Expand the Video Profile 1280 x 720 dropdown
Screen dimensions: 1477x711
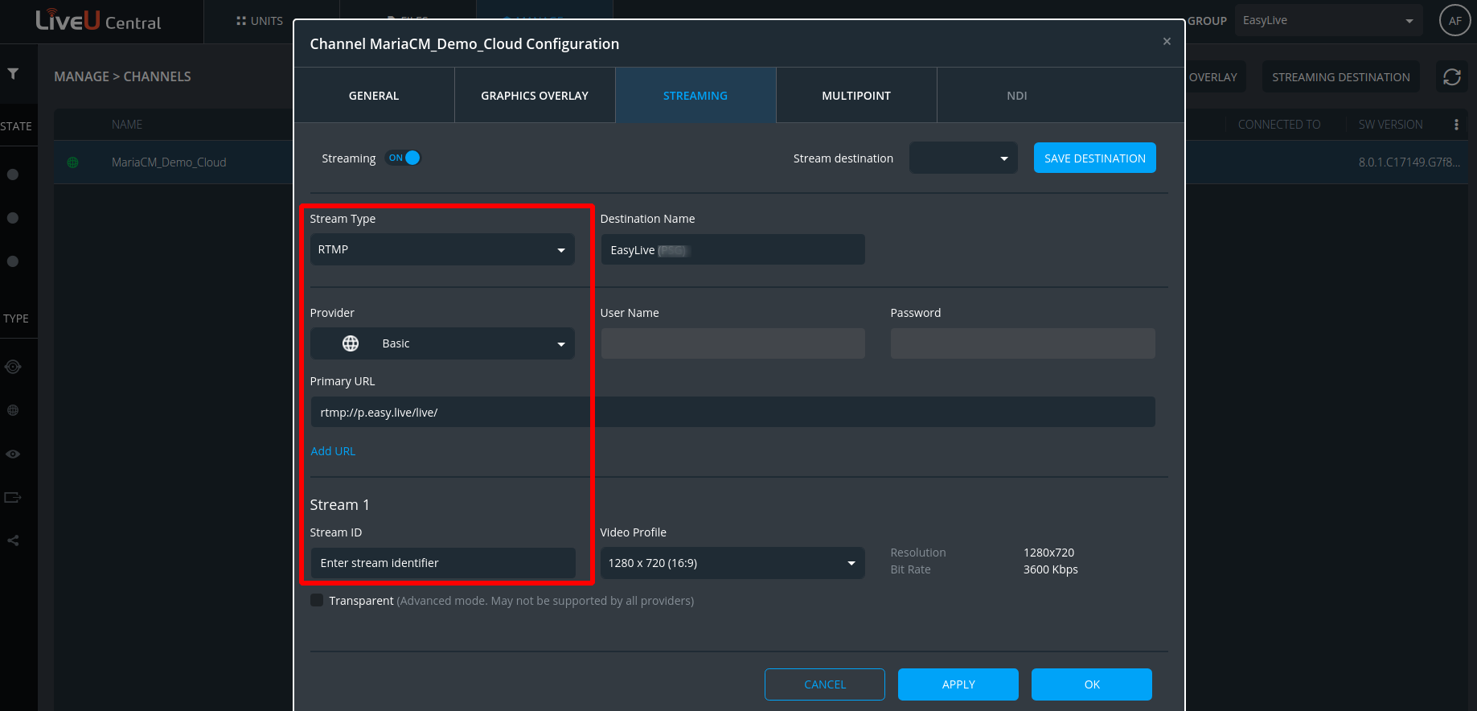(x=732, y=563)
